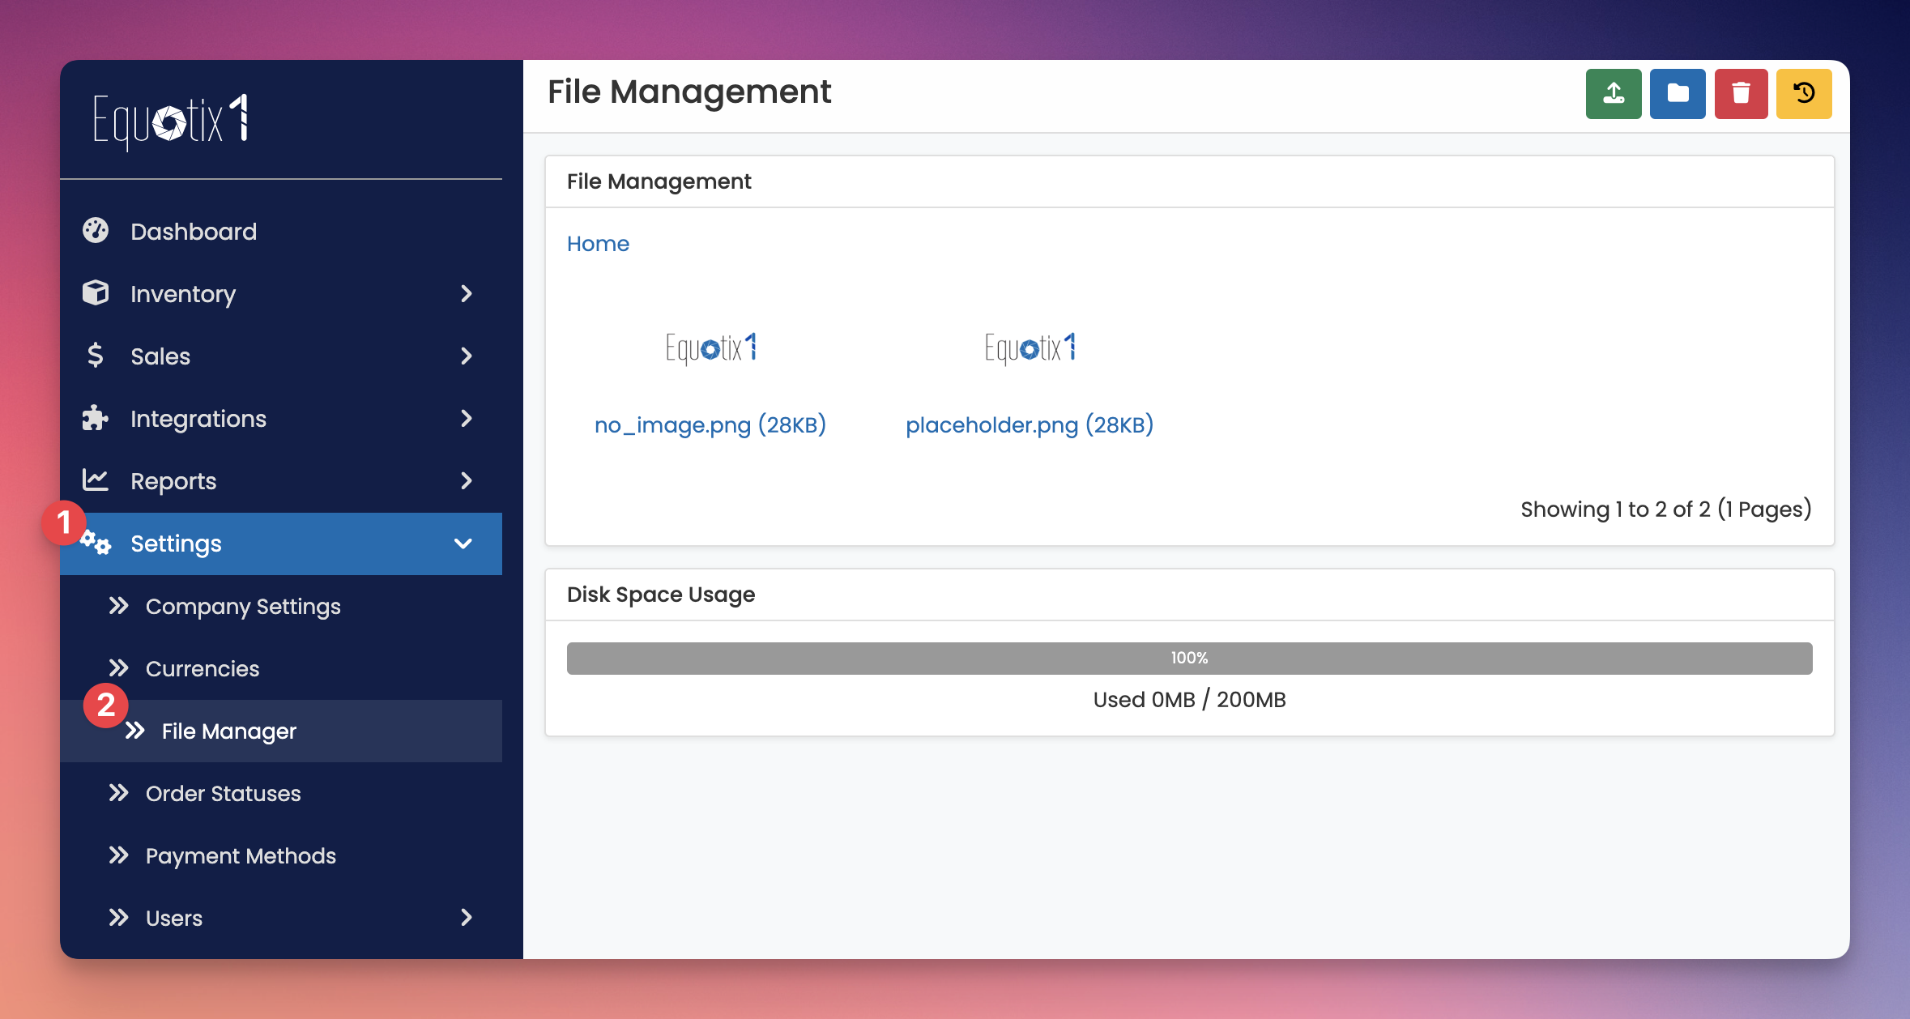Click the yellow history refresh button
This screenshot has height=1019, width=1910.
coord(1804,94)
